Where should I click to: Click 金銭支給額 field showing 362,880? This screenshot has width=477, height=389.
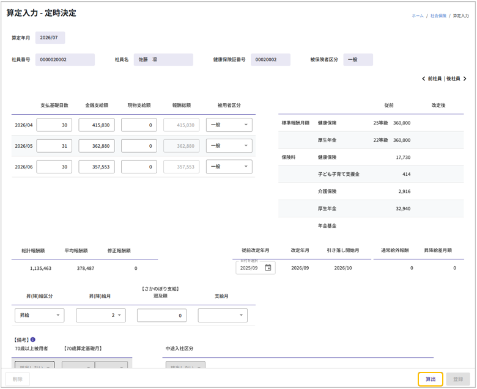[x=97, y=146]
